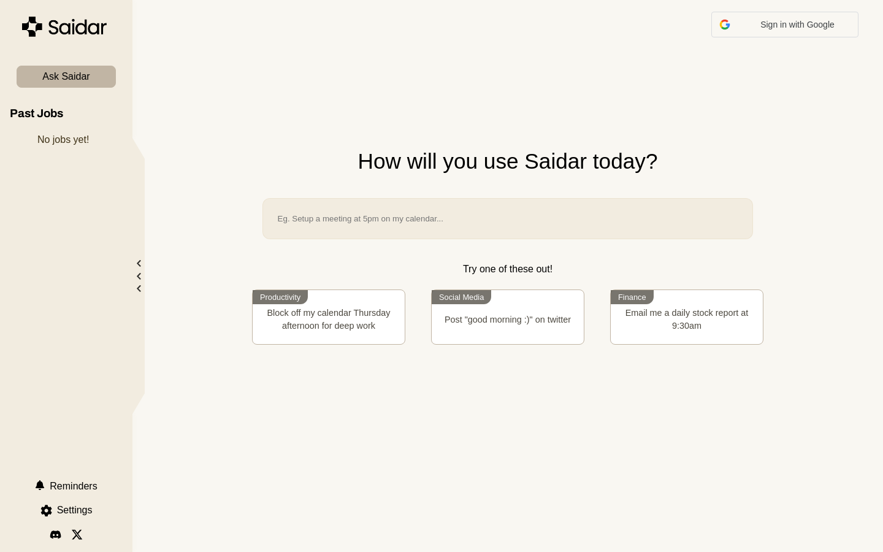The image size is (883, 552).
Task: Click the Google logo icon
Action: 725,25
